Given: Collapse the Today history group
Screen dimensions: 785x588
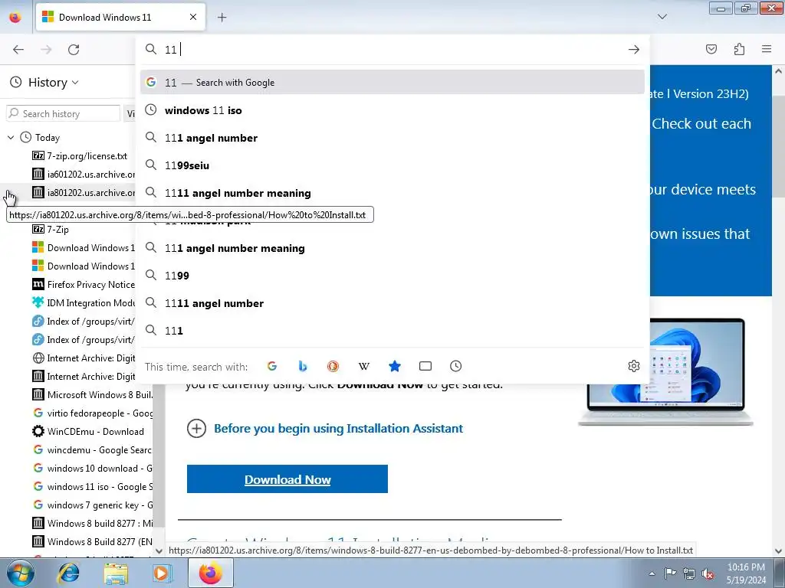Looking at the screenshot, I should click(11, 138).
